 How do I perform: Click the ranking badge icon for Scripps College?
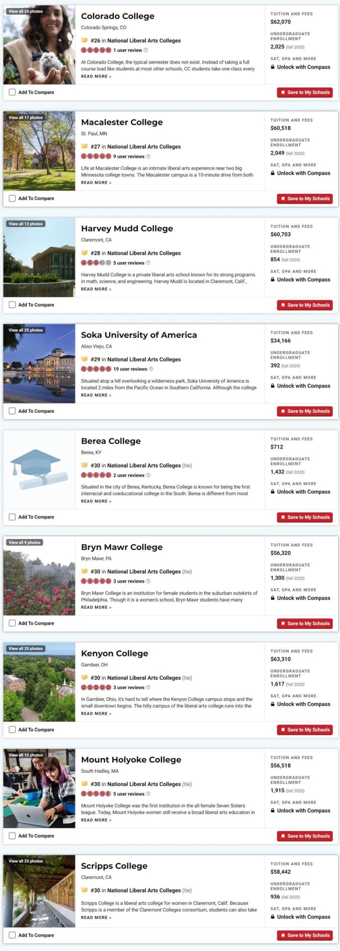[x=85, y=890]
